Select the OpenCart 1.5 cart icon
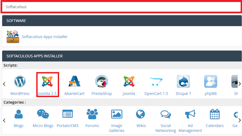This screenshot has width=242, height=136. pos(156,81)
